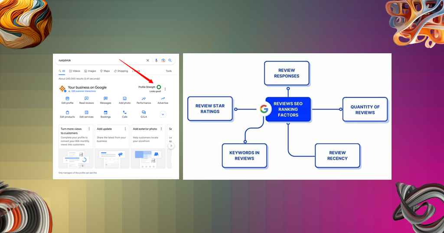Open Edit profile shortcut
The image size is (444, 233).
tap(67, 100)
